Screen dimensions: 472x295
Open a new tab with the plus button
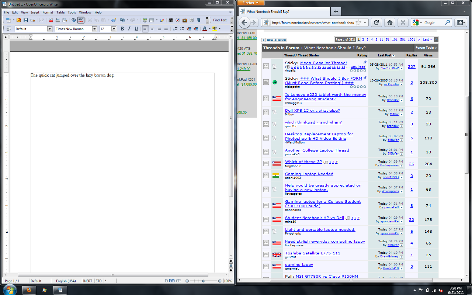click(x=336, y=11)
